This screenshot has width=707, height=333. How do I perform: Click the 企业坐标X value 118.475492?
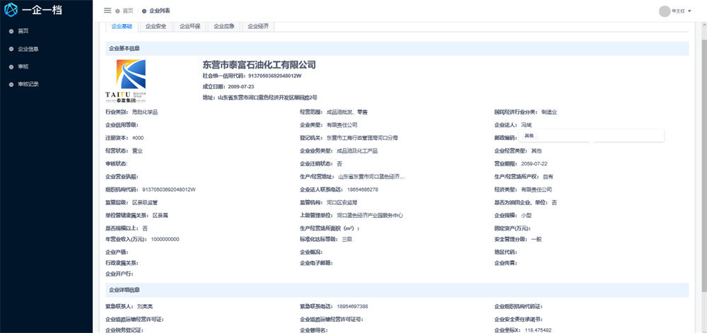538,330
